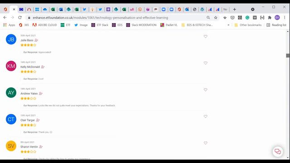The width and height of the screenshot is (290, 163).
Task: Open the chat bubble widget
Action: (278, 152)
